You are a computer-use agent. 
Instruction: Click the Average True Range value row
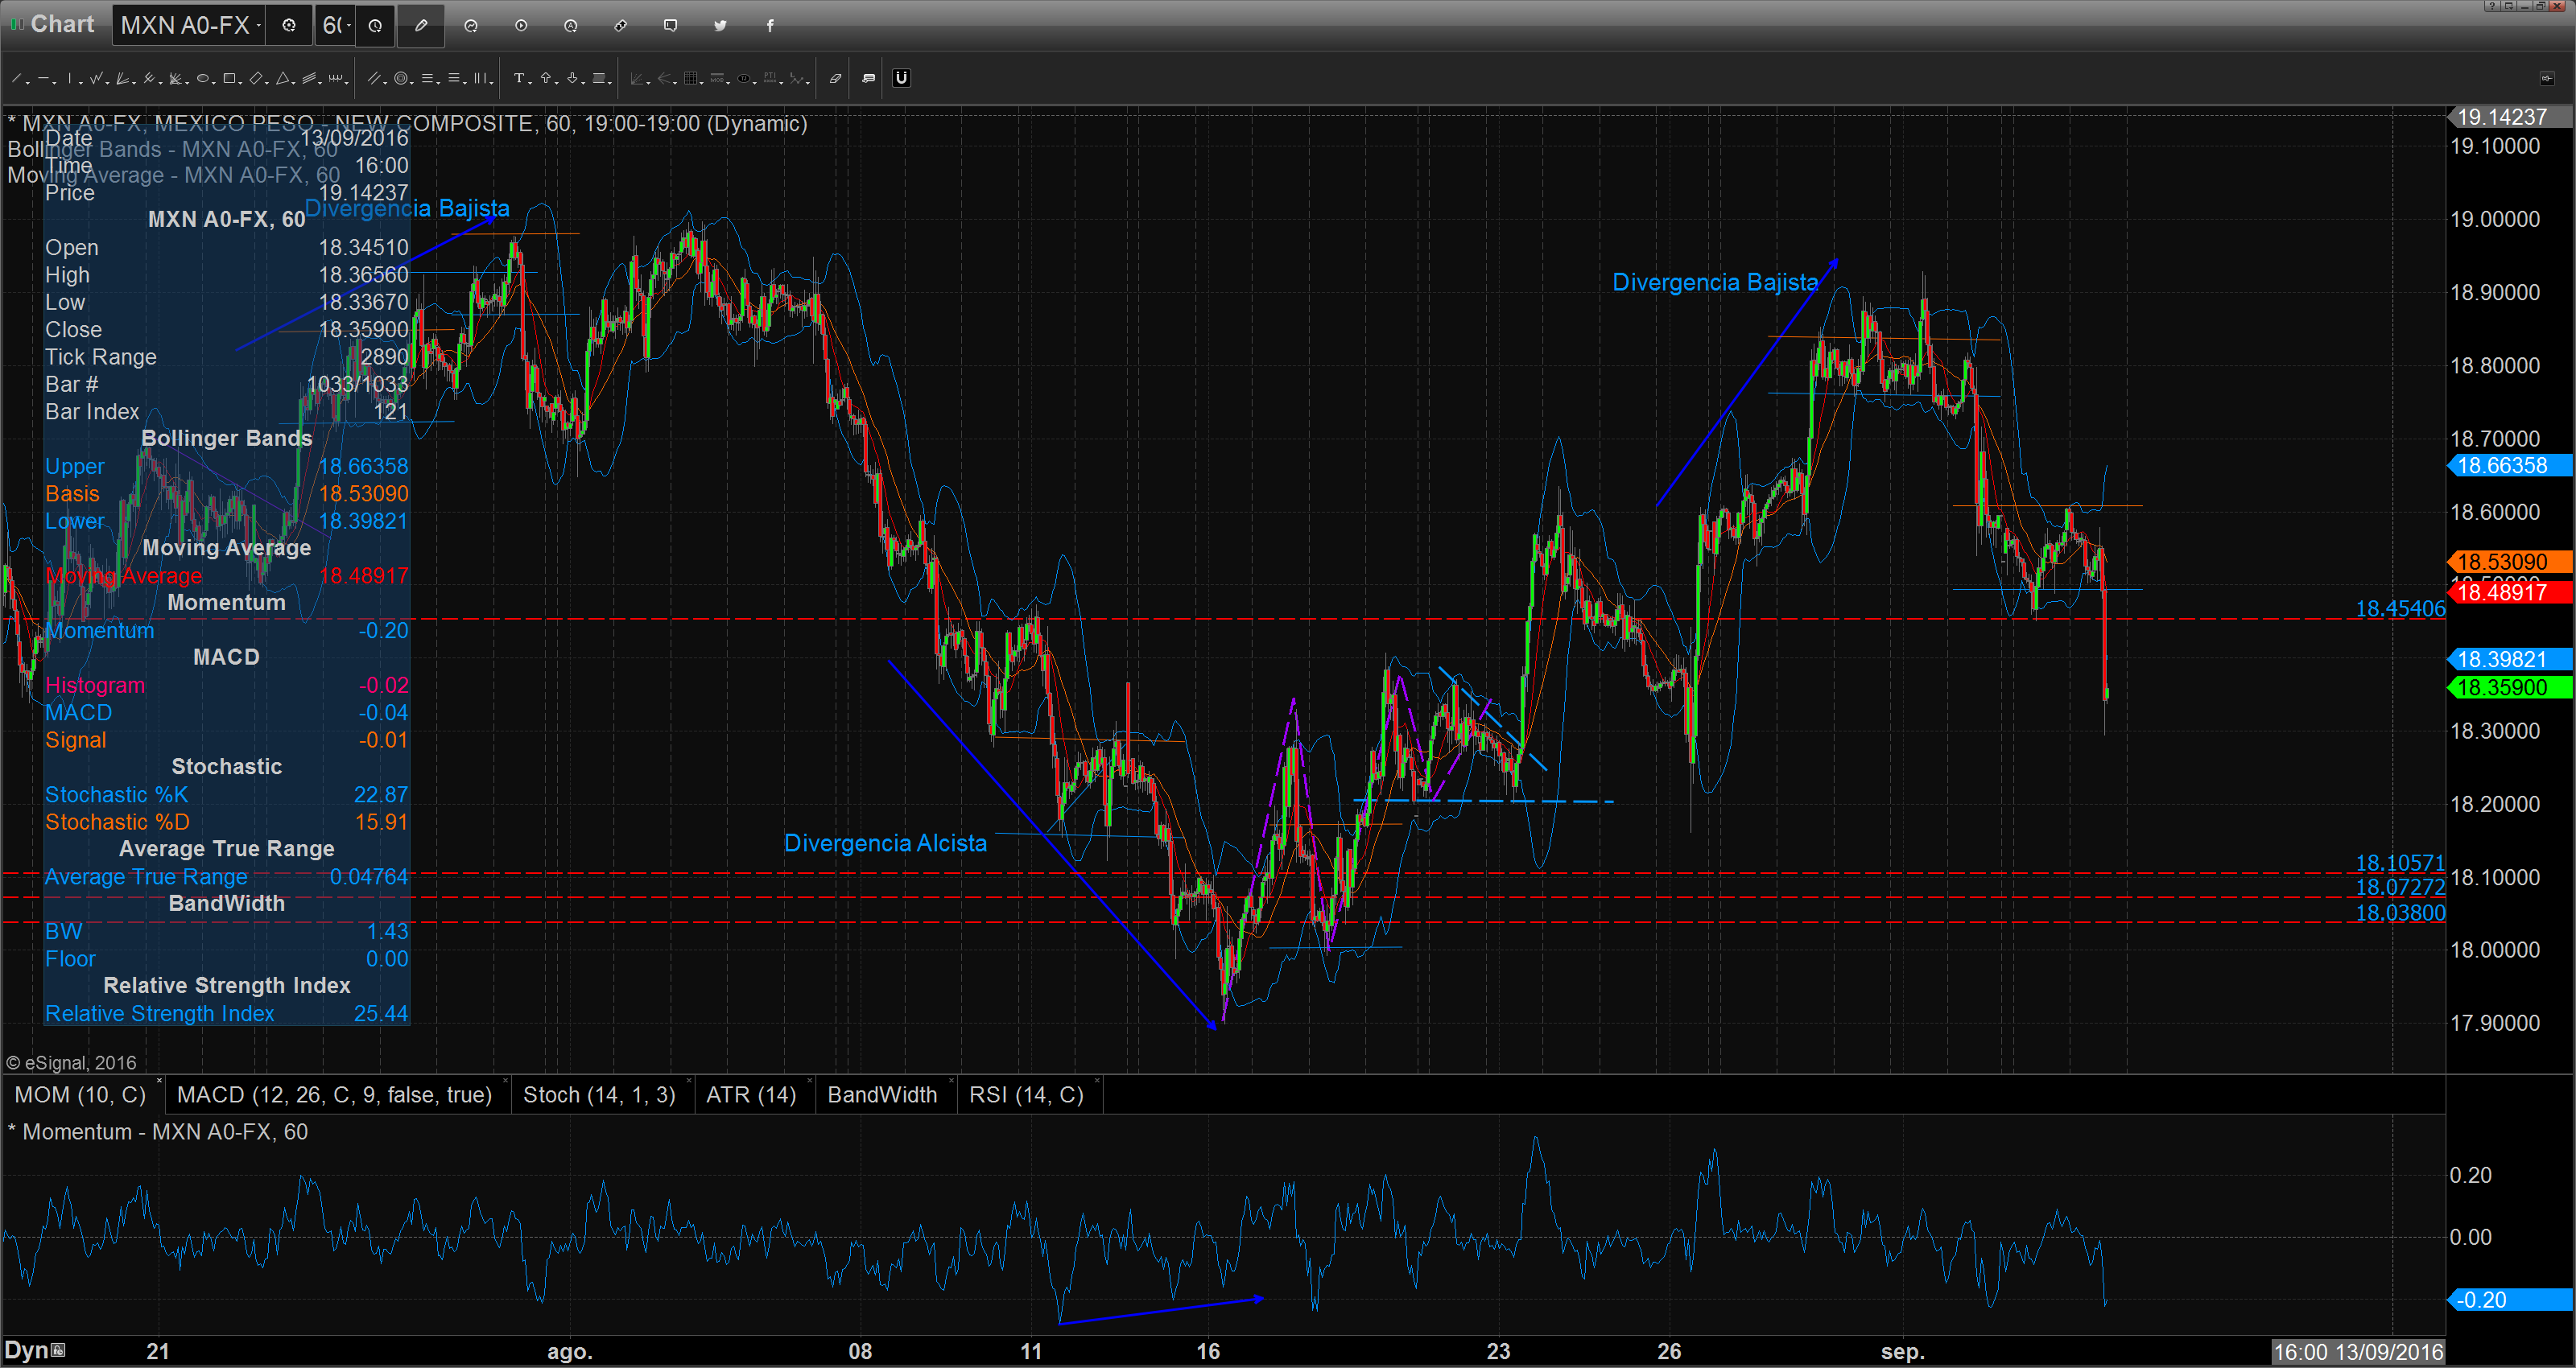click(227, 876)
